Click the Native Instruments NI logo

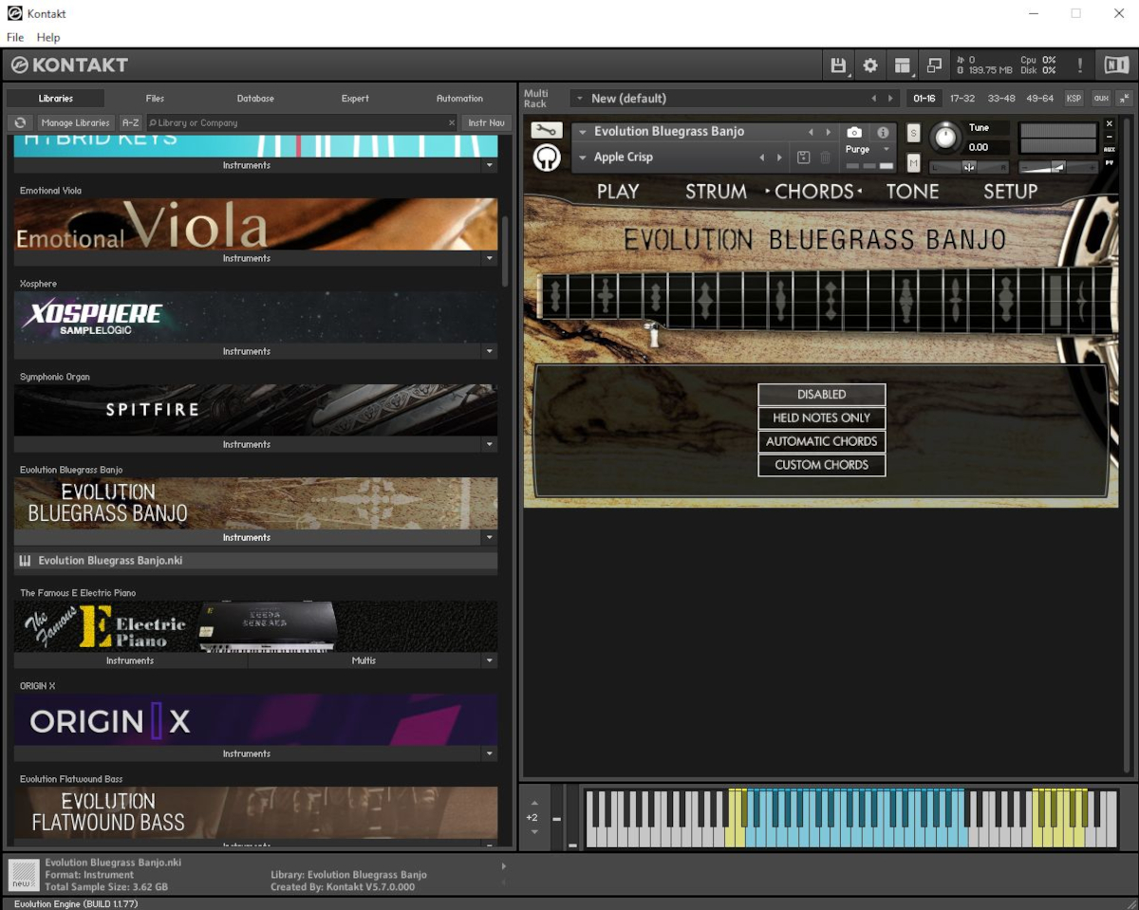coord(1114,65)
